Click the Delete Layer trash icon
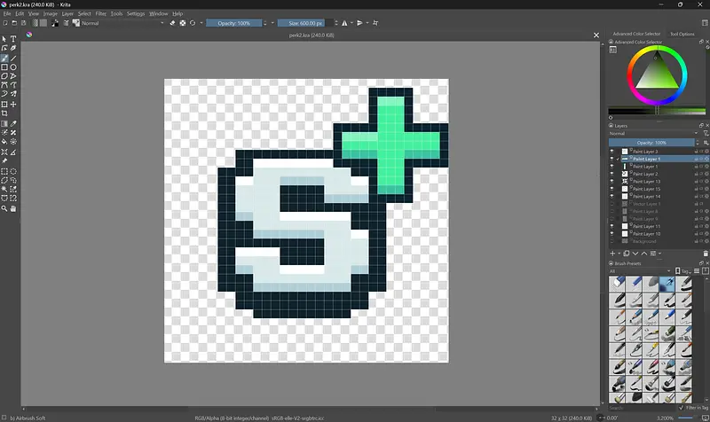The width and height of the screenshot is (710, 422). [705, 254]
